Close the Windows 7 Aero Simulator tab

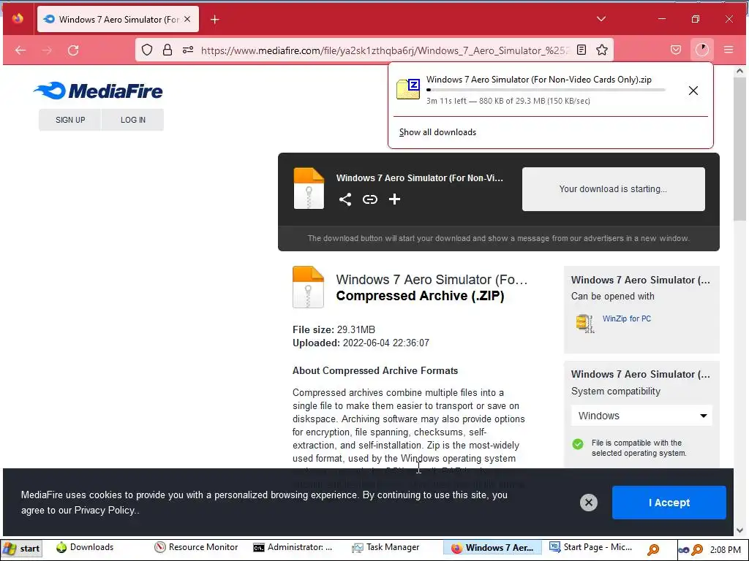point(187,19)
